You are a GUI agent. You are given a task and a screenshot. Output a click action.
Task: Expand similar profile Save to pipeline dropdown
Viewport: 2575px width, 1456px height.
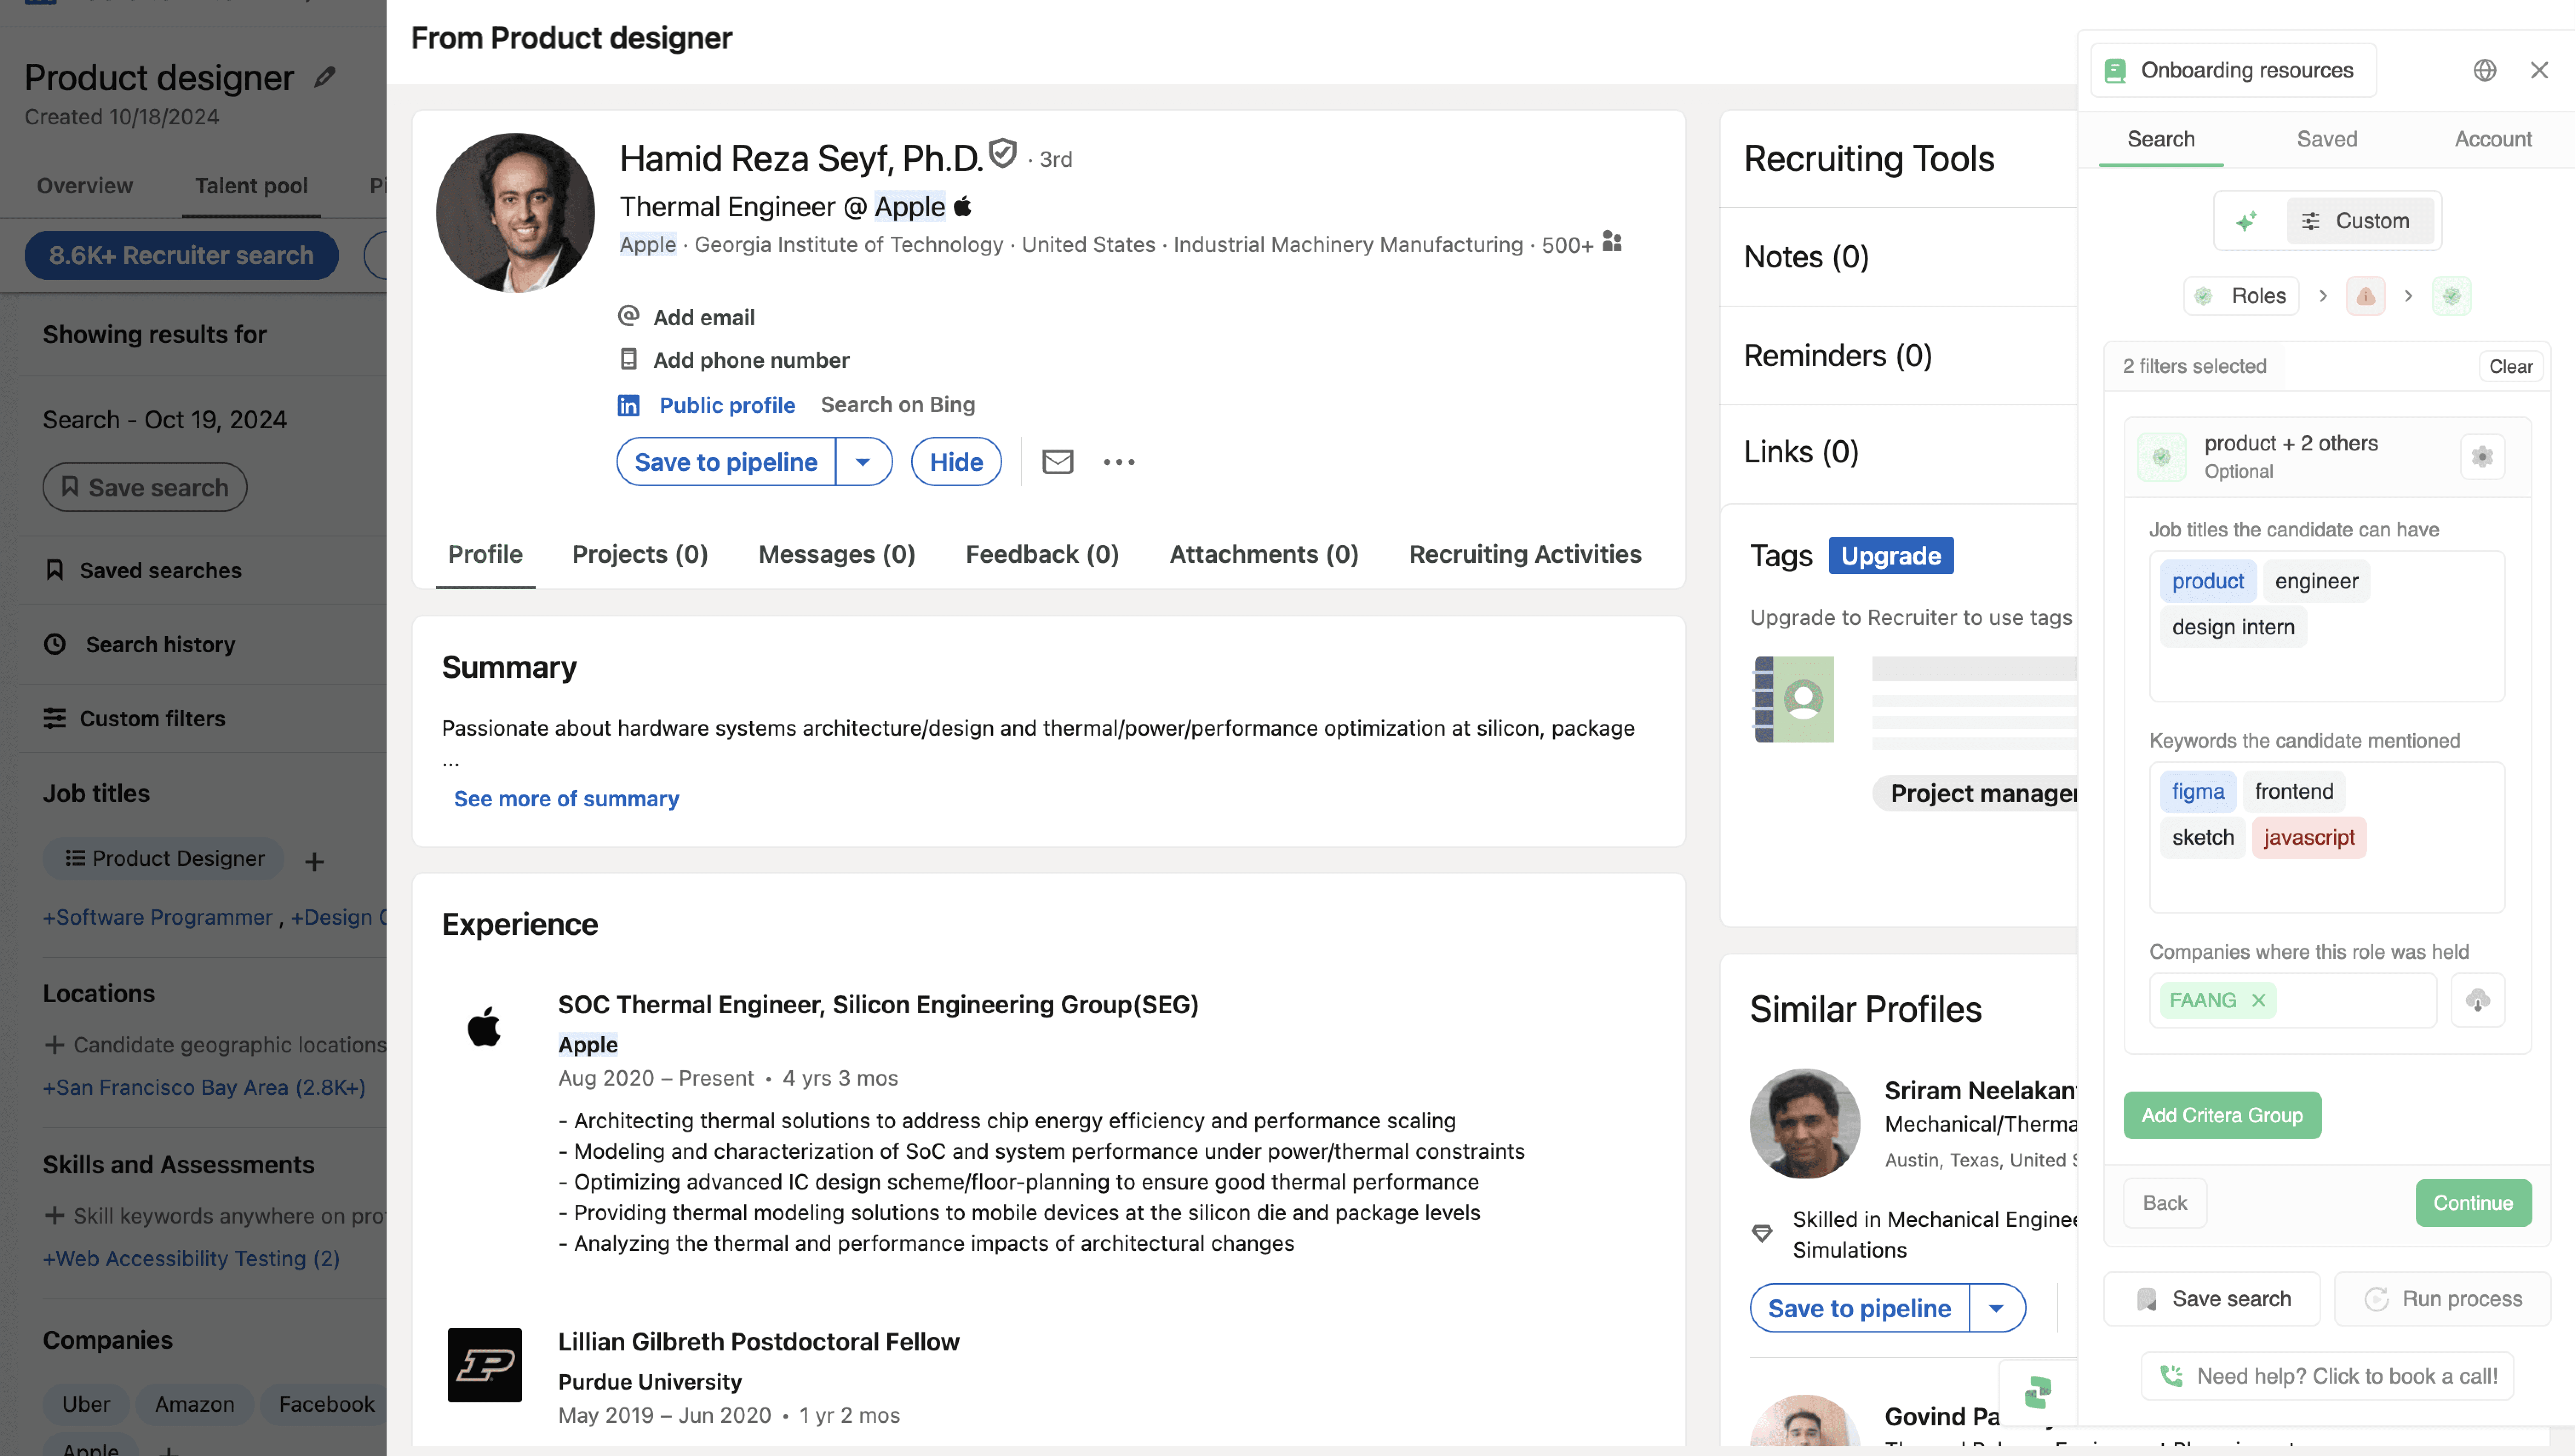[x=1996, y=1308]
